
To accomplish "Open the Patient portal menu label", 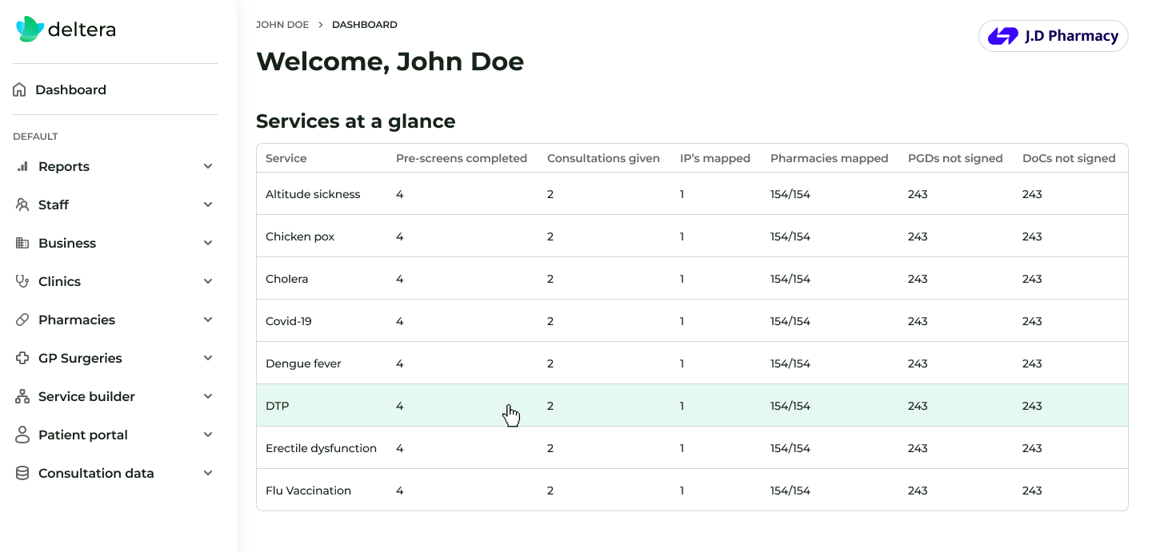I will [x=83, y=435].
